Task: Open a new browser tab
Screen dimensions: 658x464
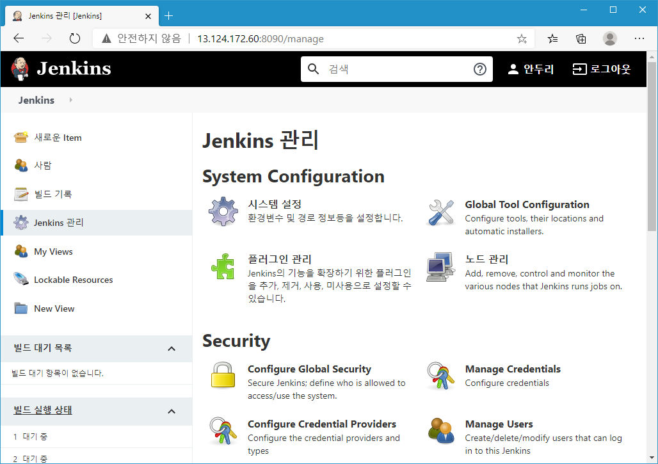Action: [169, 16]
